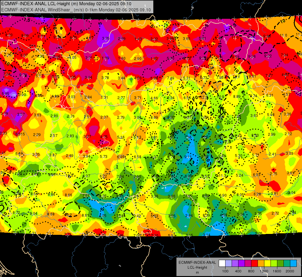This screenshot has height=277, width=302.
Task: Click the wind shear value 2.29
Action: [37, 135]
